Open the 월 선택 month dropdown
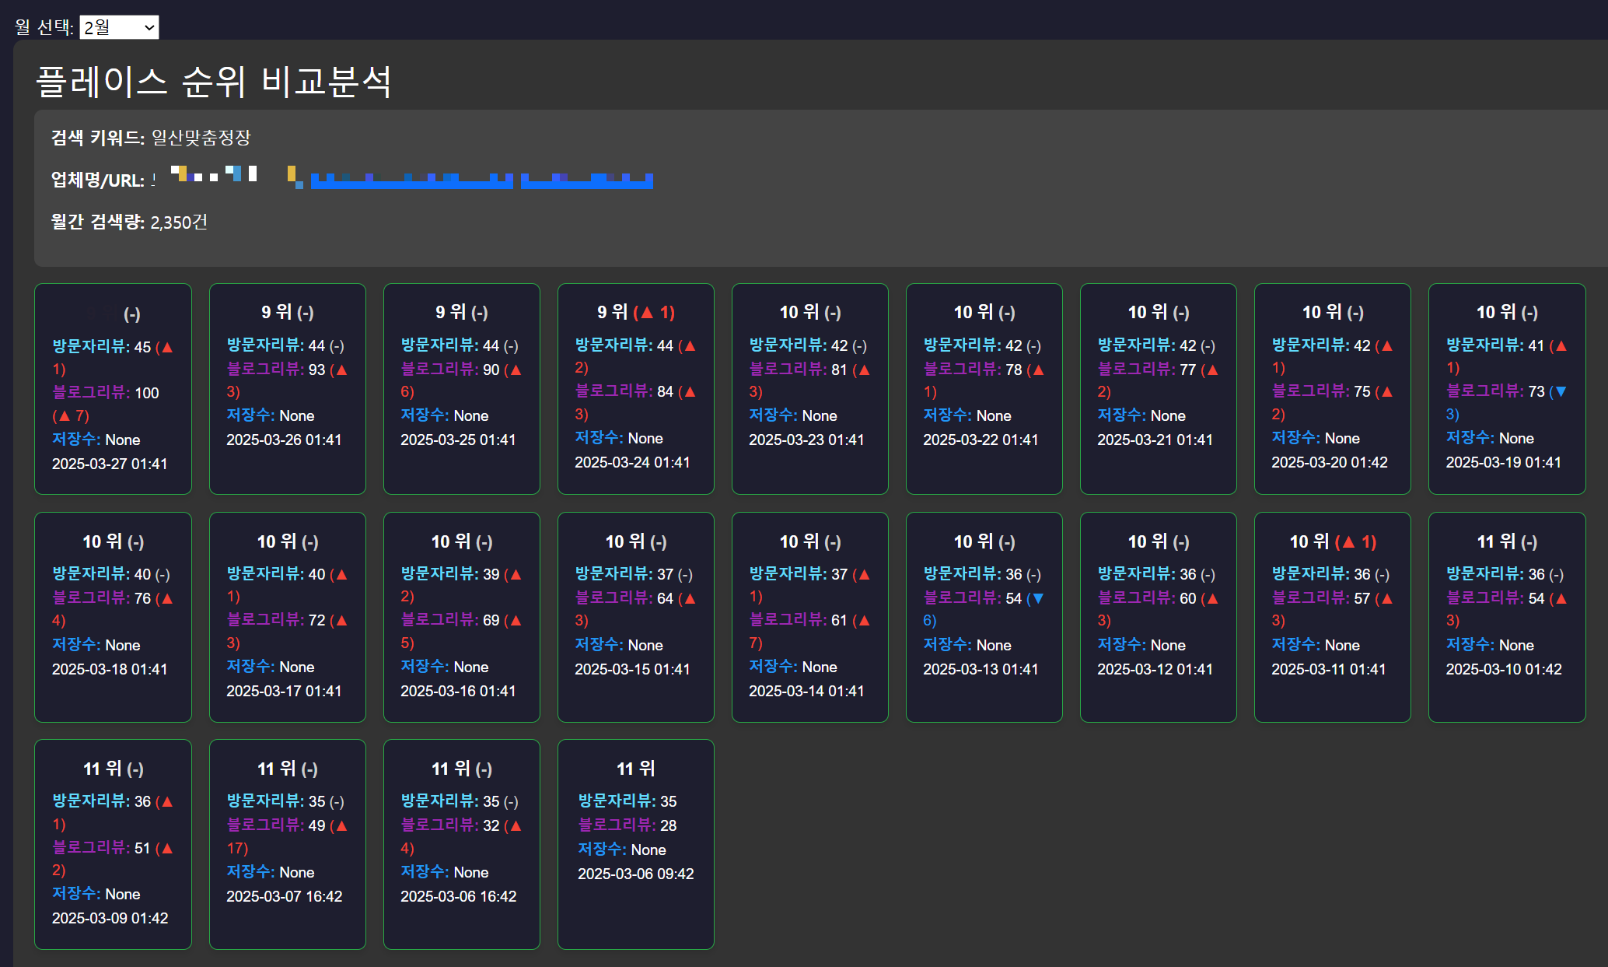Image resolution: width=1608 pixels, height=967 pixels. pyautogui.click(x=119, y=28)
